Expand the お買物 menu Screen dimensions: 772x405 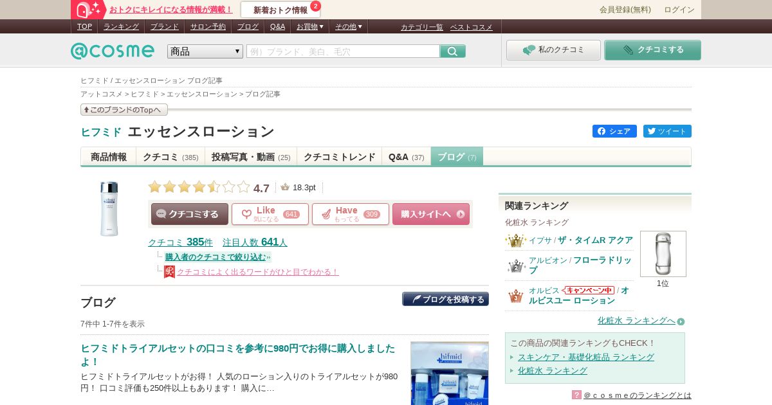click(x=310, y=26)
